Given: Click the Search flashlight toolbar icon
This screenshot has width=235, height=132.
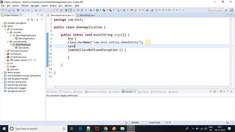Looking at the screenshot, I should tap(140, 10).
